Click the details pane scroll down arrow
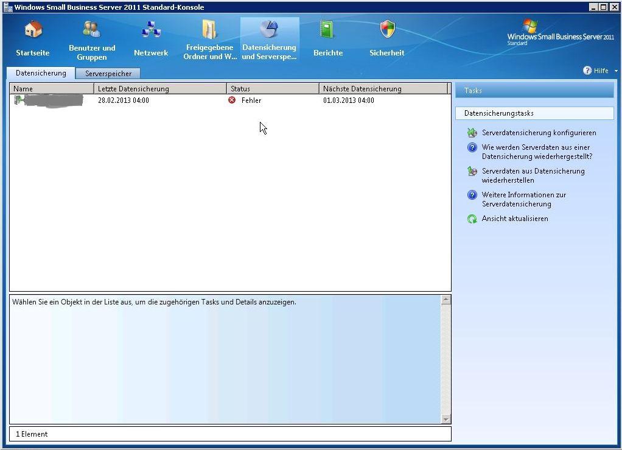Screen dimensions: 622x450 [446, 419]
